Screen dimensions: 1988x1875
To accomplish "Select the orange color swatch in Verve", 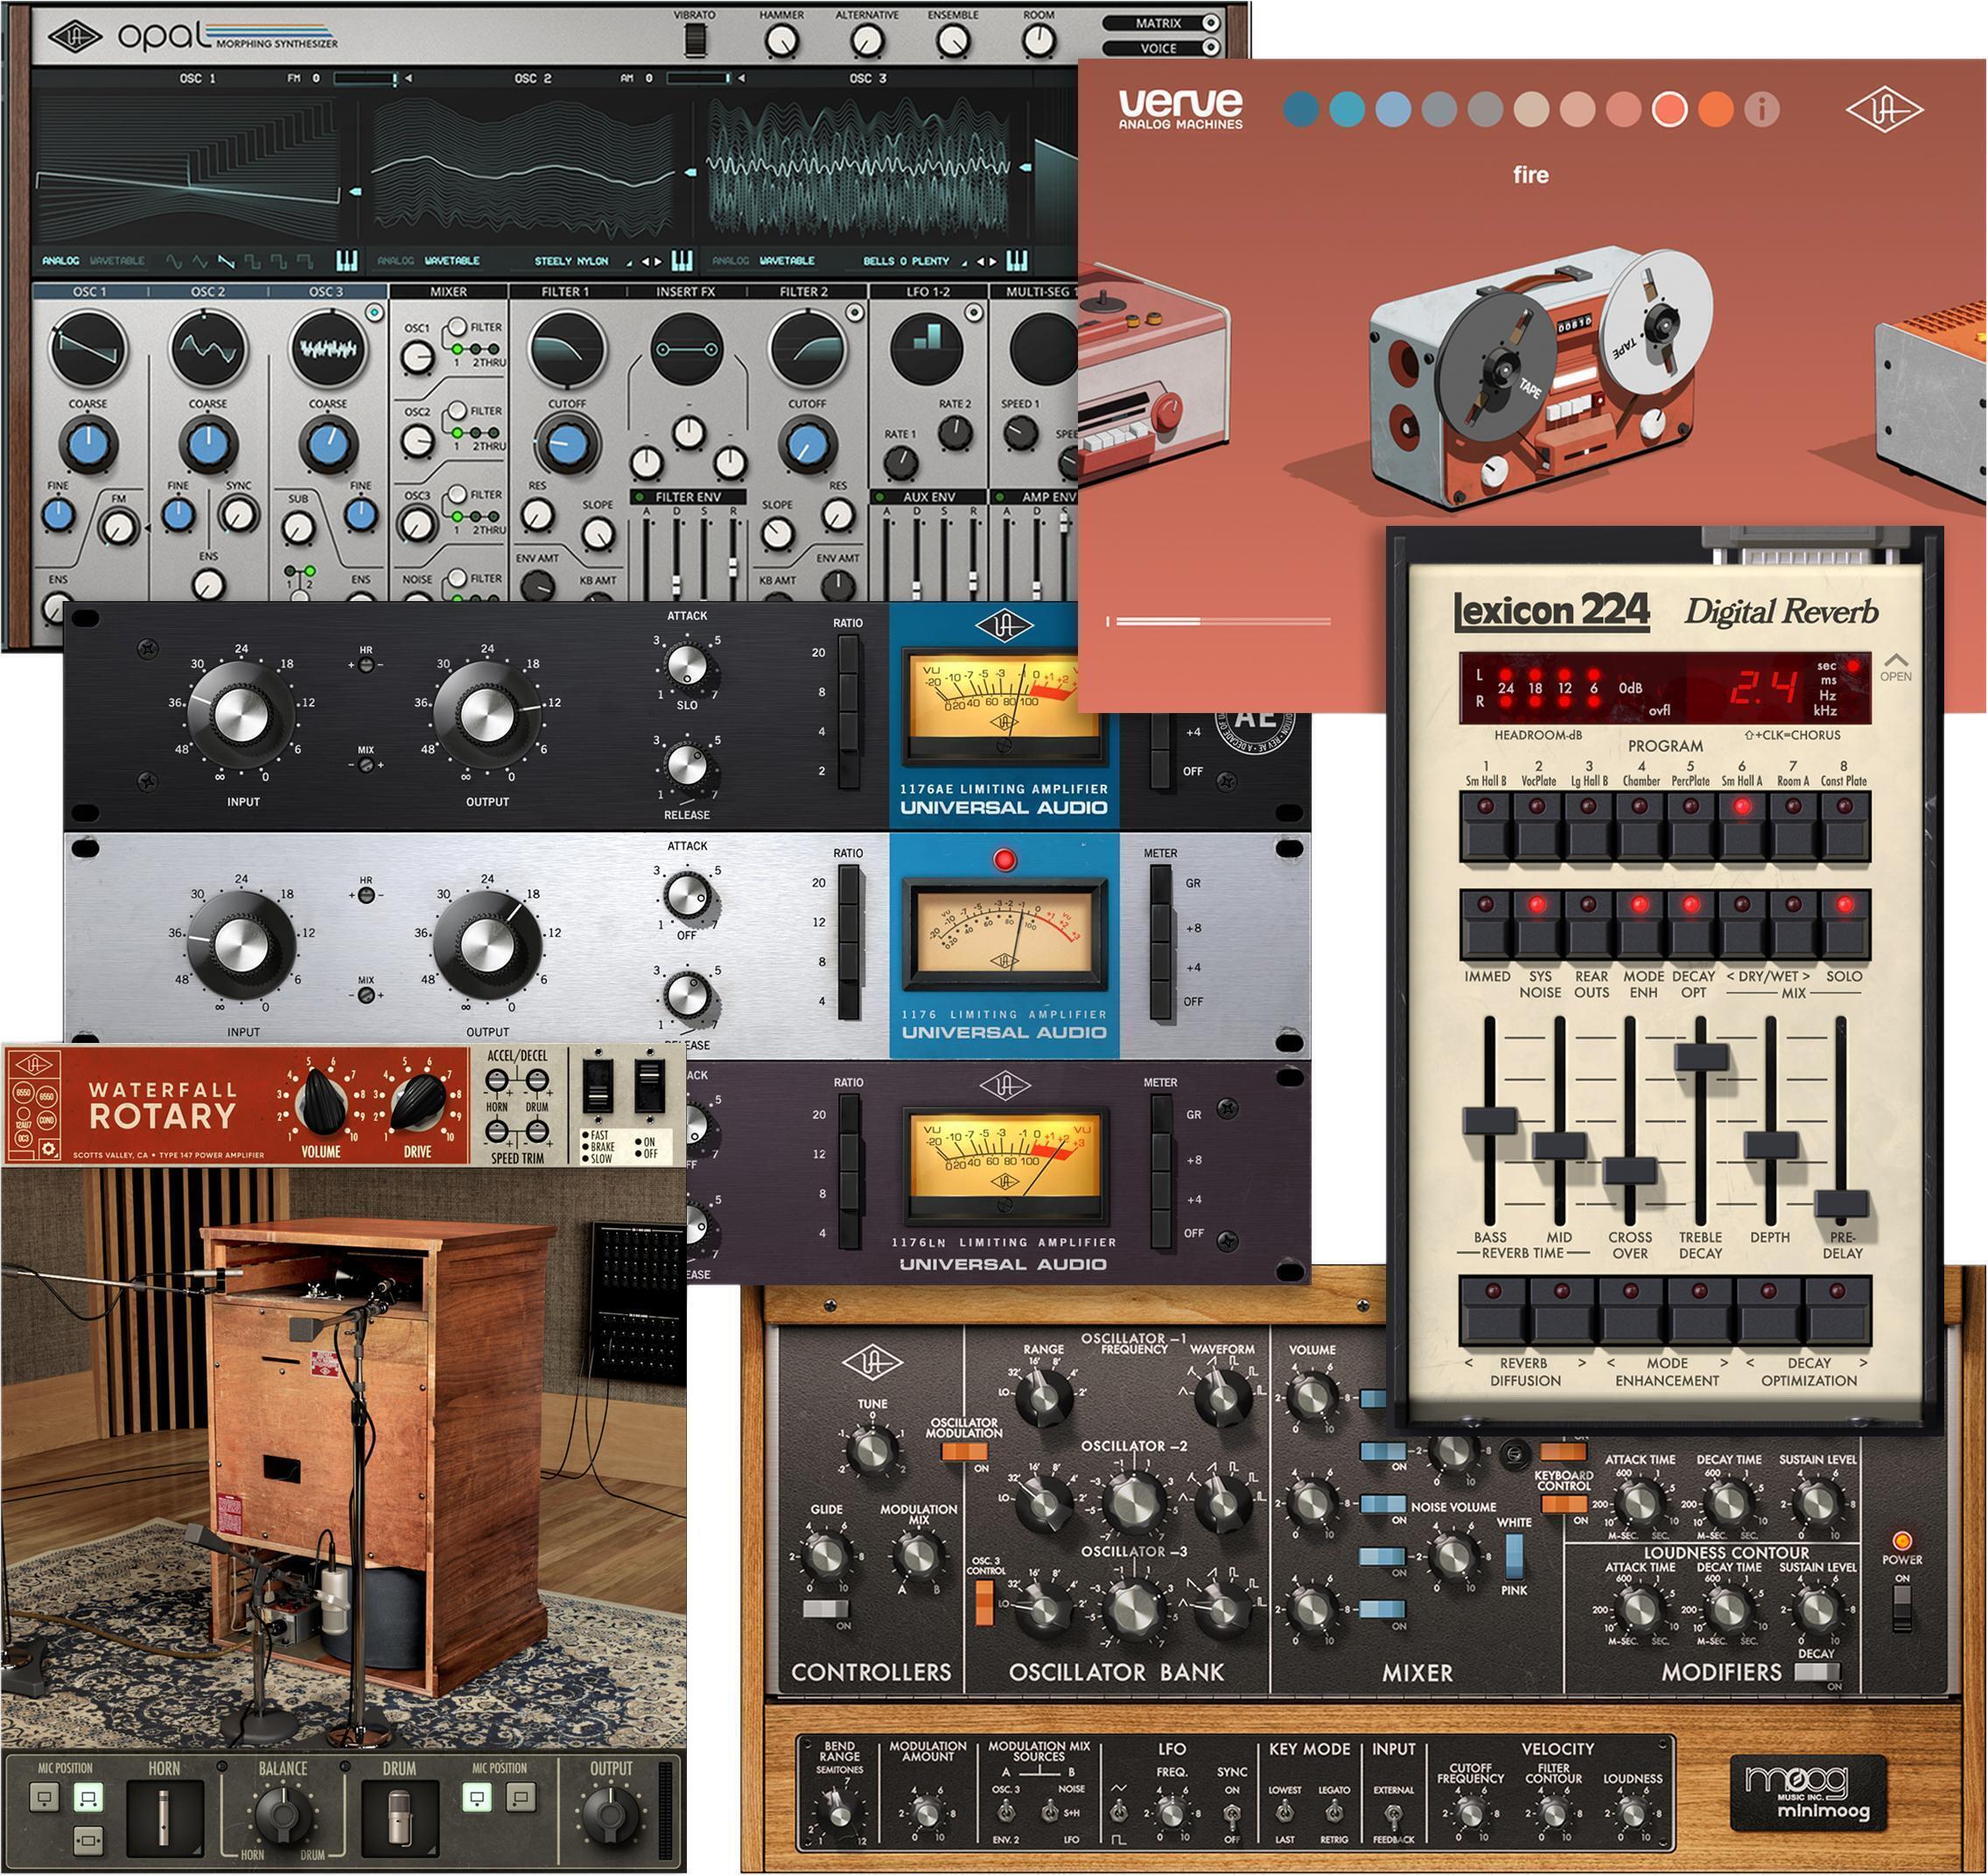I will [1715, 109].
